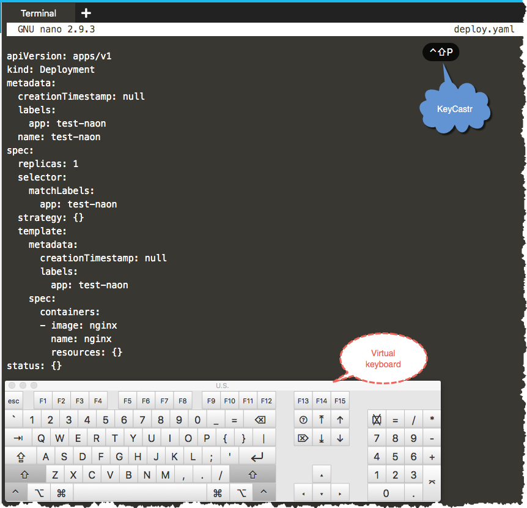Click the 'name: test-naon' line
Screen dimensions: 527x508
pyautogui.click(x=59, y=136)
